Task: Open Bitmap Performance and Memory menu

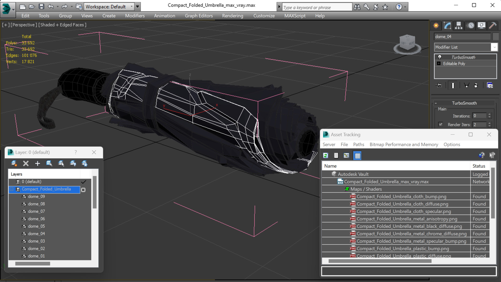Action: pos(404,145)
